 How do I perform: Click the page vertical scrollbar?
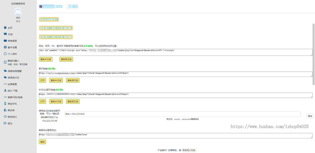[313, 54]
